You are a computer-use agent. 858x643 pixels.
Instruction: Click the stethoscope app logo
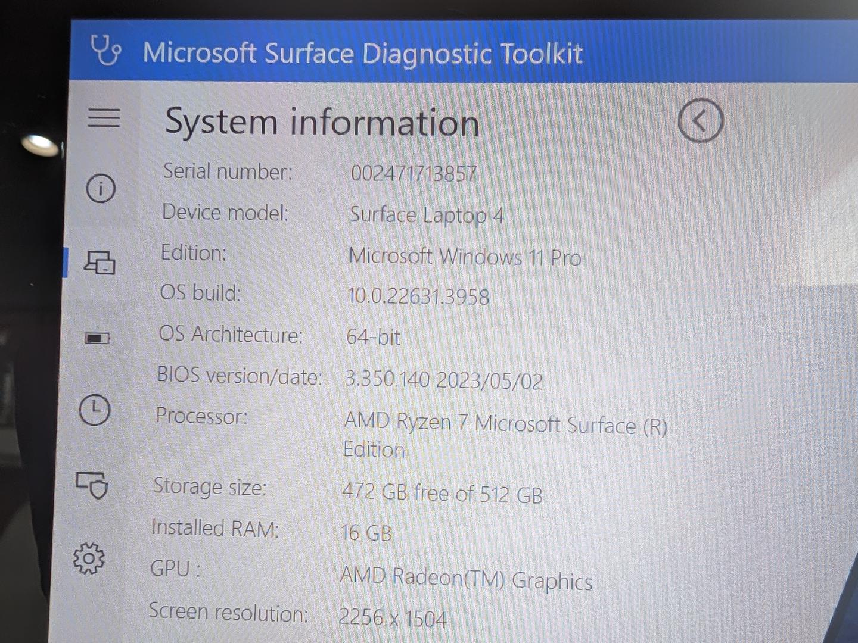tap(106, 50)
